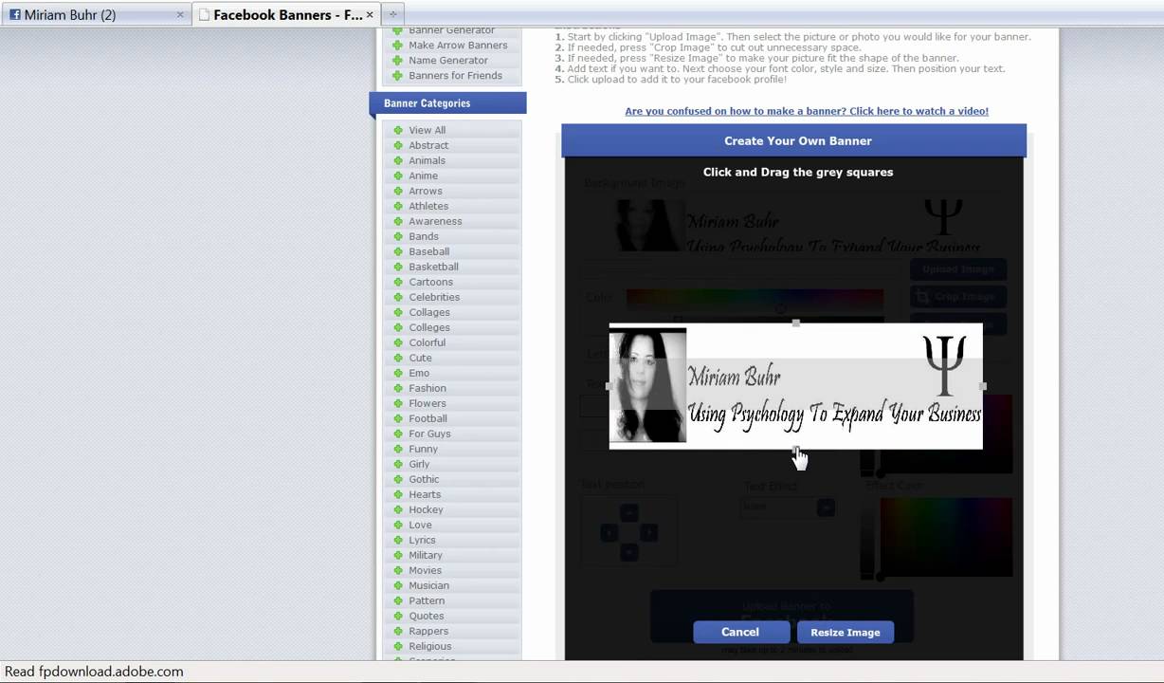Select the Movies category

tap(426, 570)
